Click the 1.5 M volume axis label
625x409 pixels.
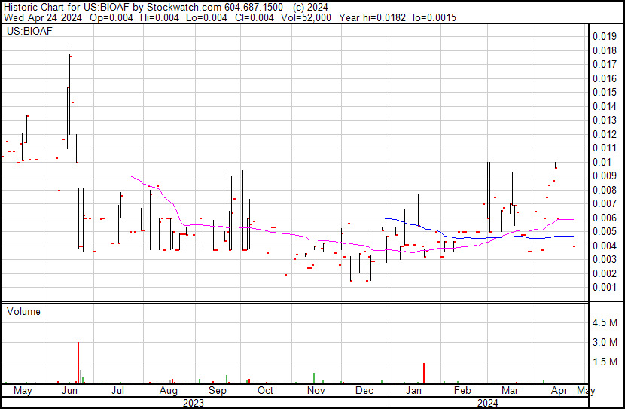[x=604, y=362]
